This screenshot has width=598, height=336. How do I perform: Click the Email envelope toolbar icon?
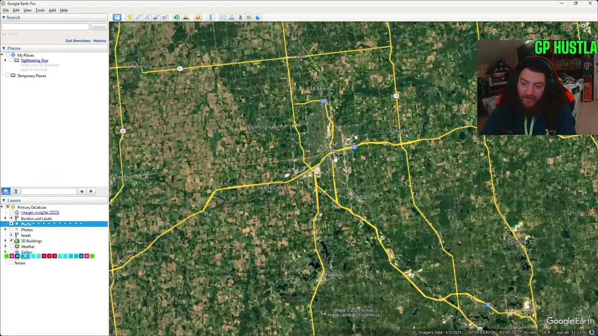(223, 17)
